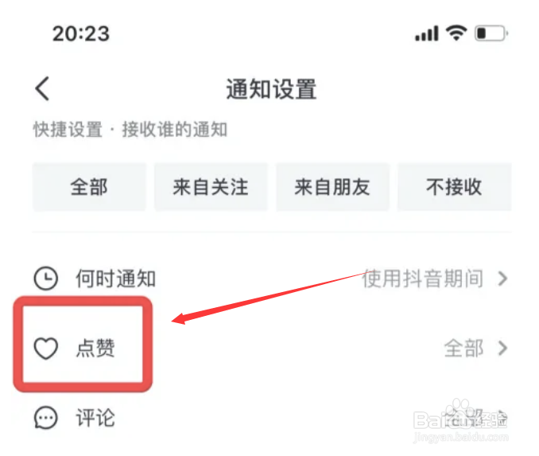This screenshot has height=456, width=539.
Task: Tap the back arrow icon
Action: click(43, 88)
